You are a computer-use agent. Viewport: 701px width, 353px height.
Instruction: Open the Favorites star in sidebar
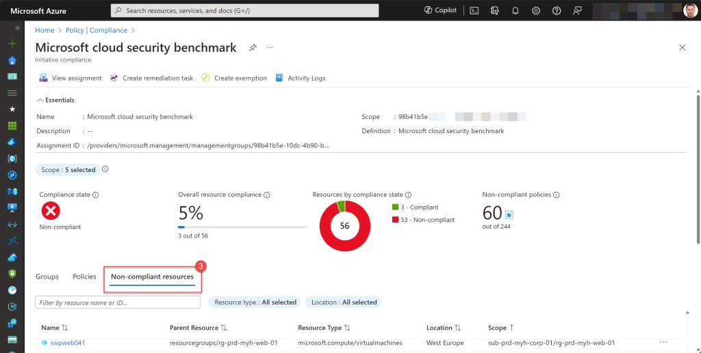click(x=12, y=109)
